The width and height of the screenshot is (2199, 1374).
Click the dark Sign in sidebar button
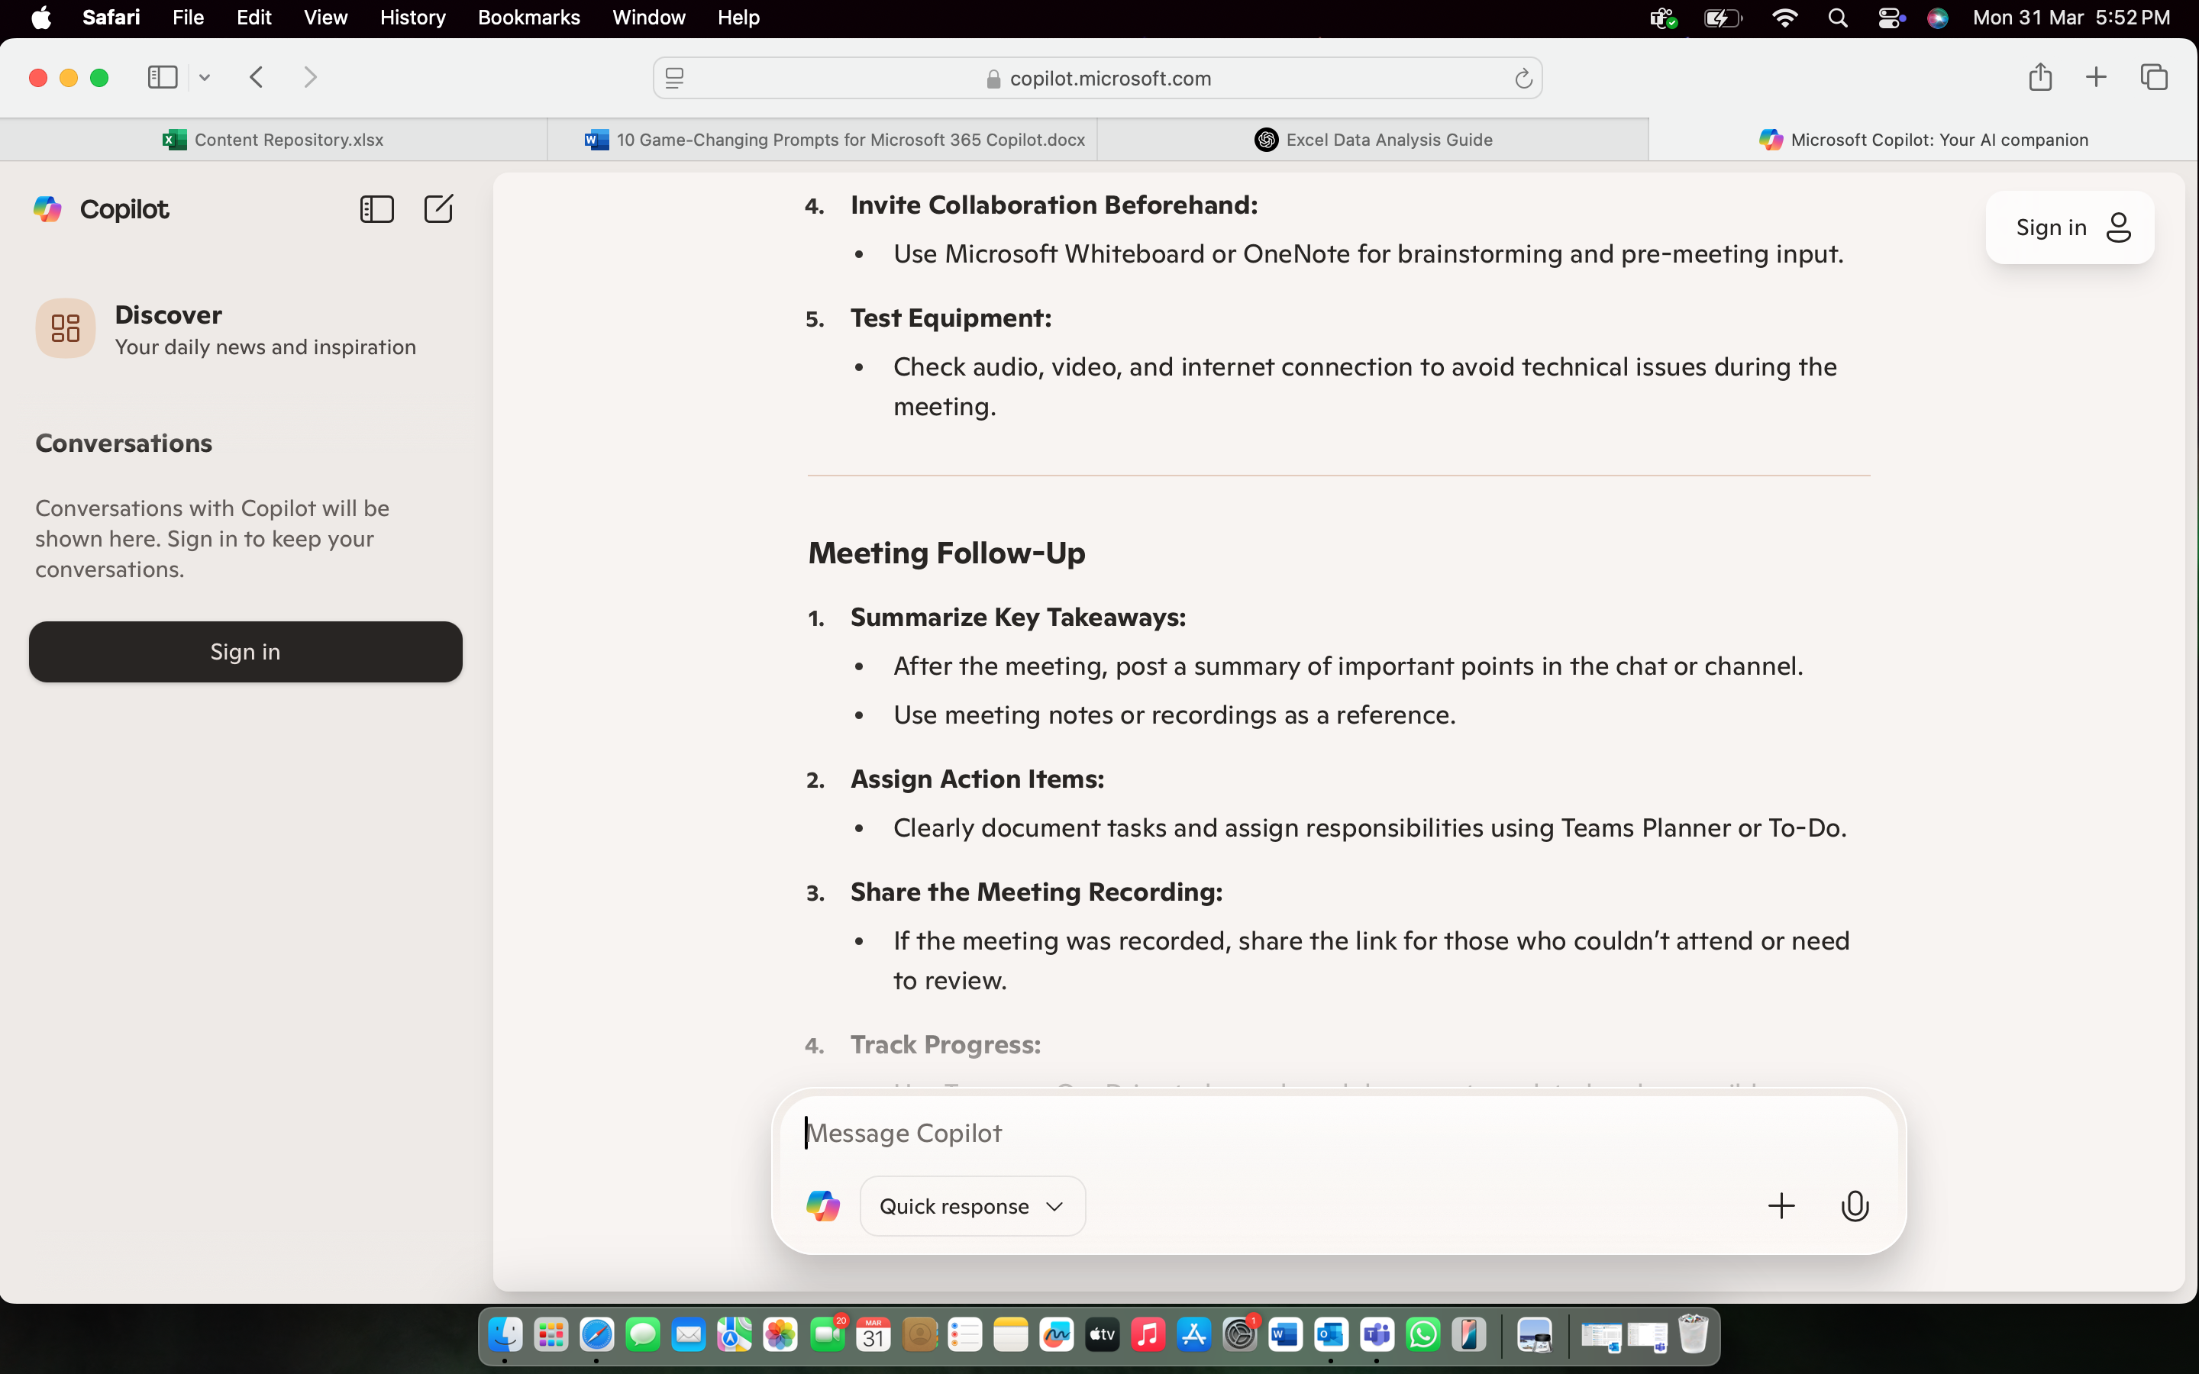[245, 652]
